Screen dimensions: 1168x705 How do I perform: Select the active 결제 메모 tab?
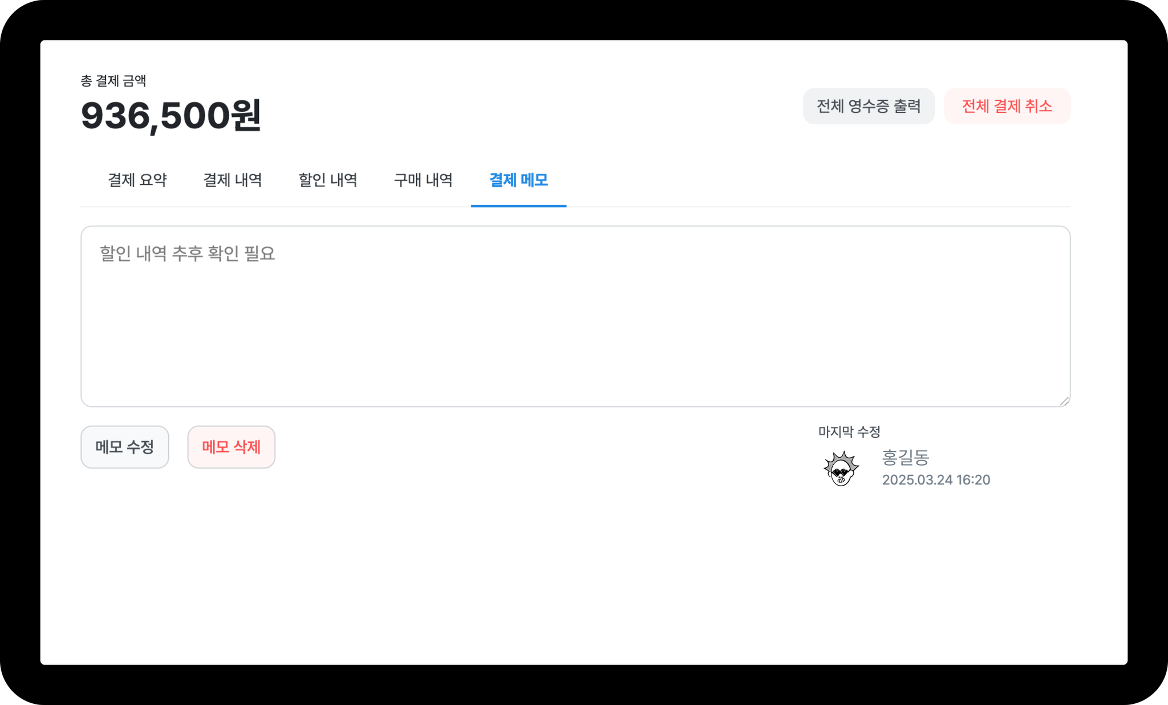518,180
